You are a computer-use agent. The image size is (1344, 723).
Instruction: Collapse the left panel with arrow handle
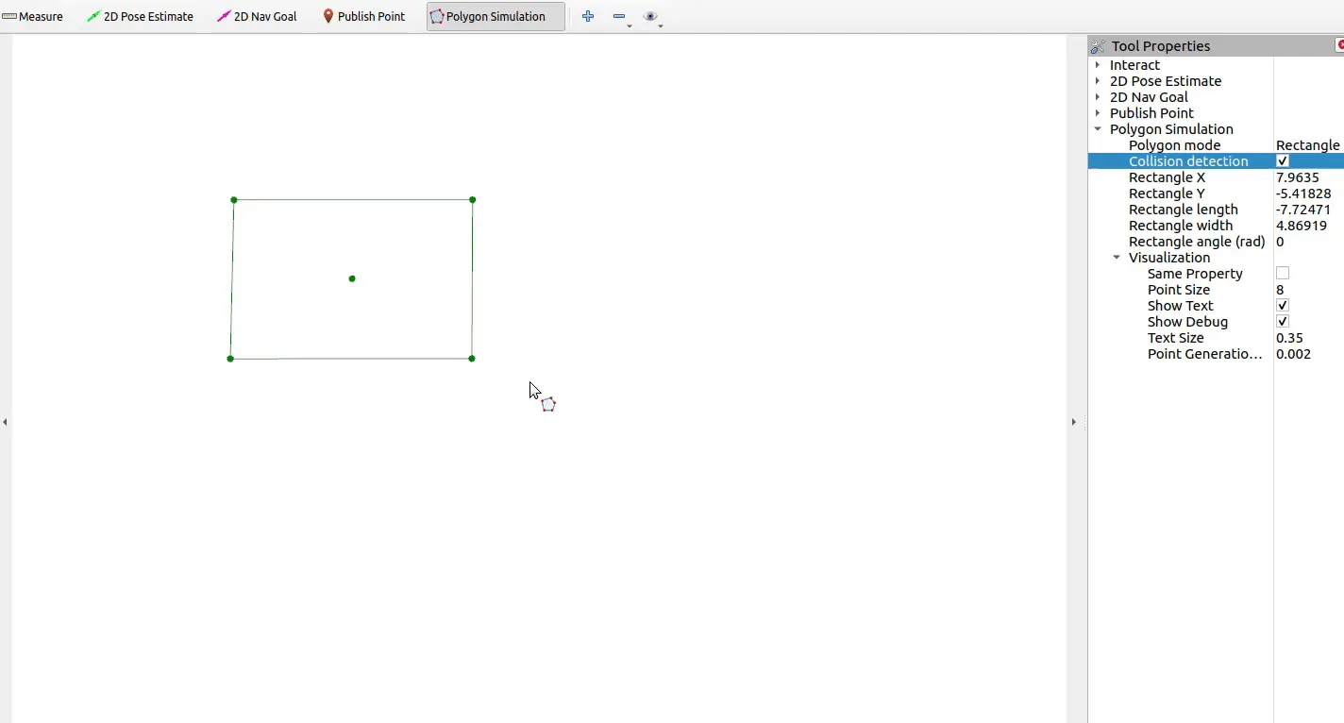tap(5, 422)
